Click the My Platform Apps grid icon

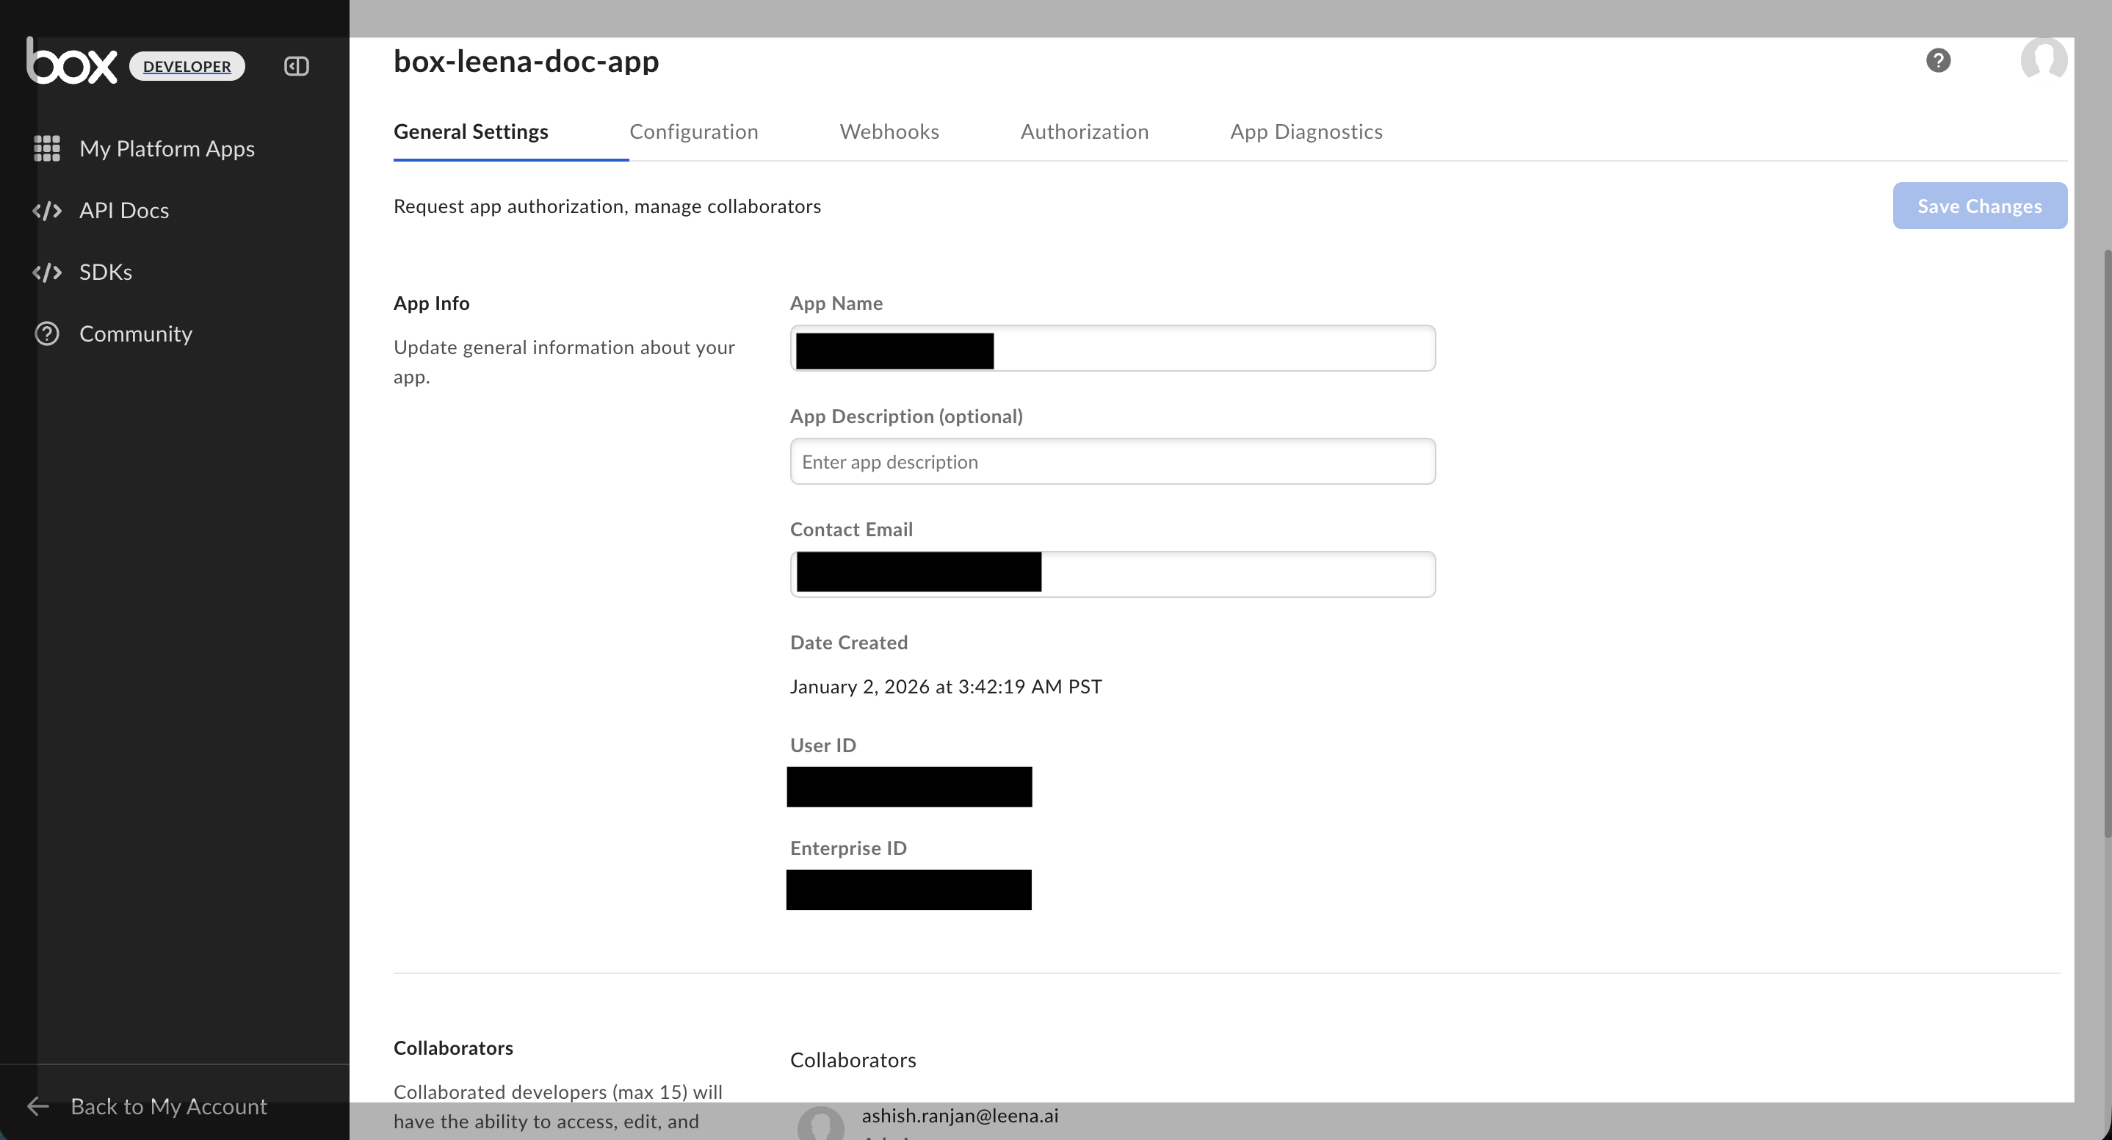[47, 148]
